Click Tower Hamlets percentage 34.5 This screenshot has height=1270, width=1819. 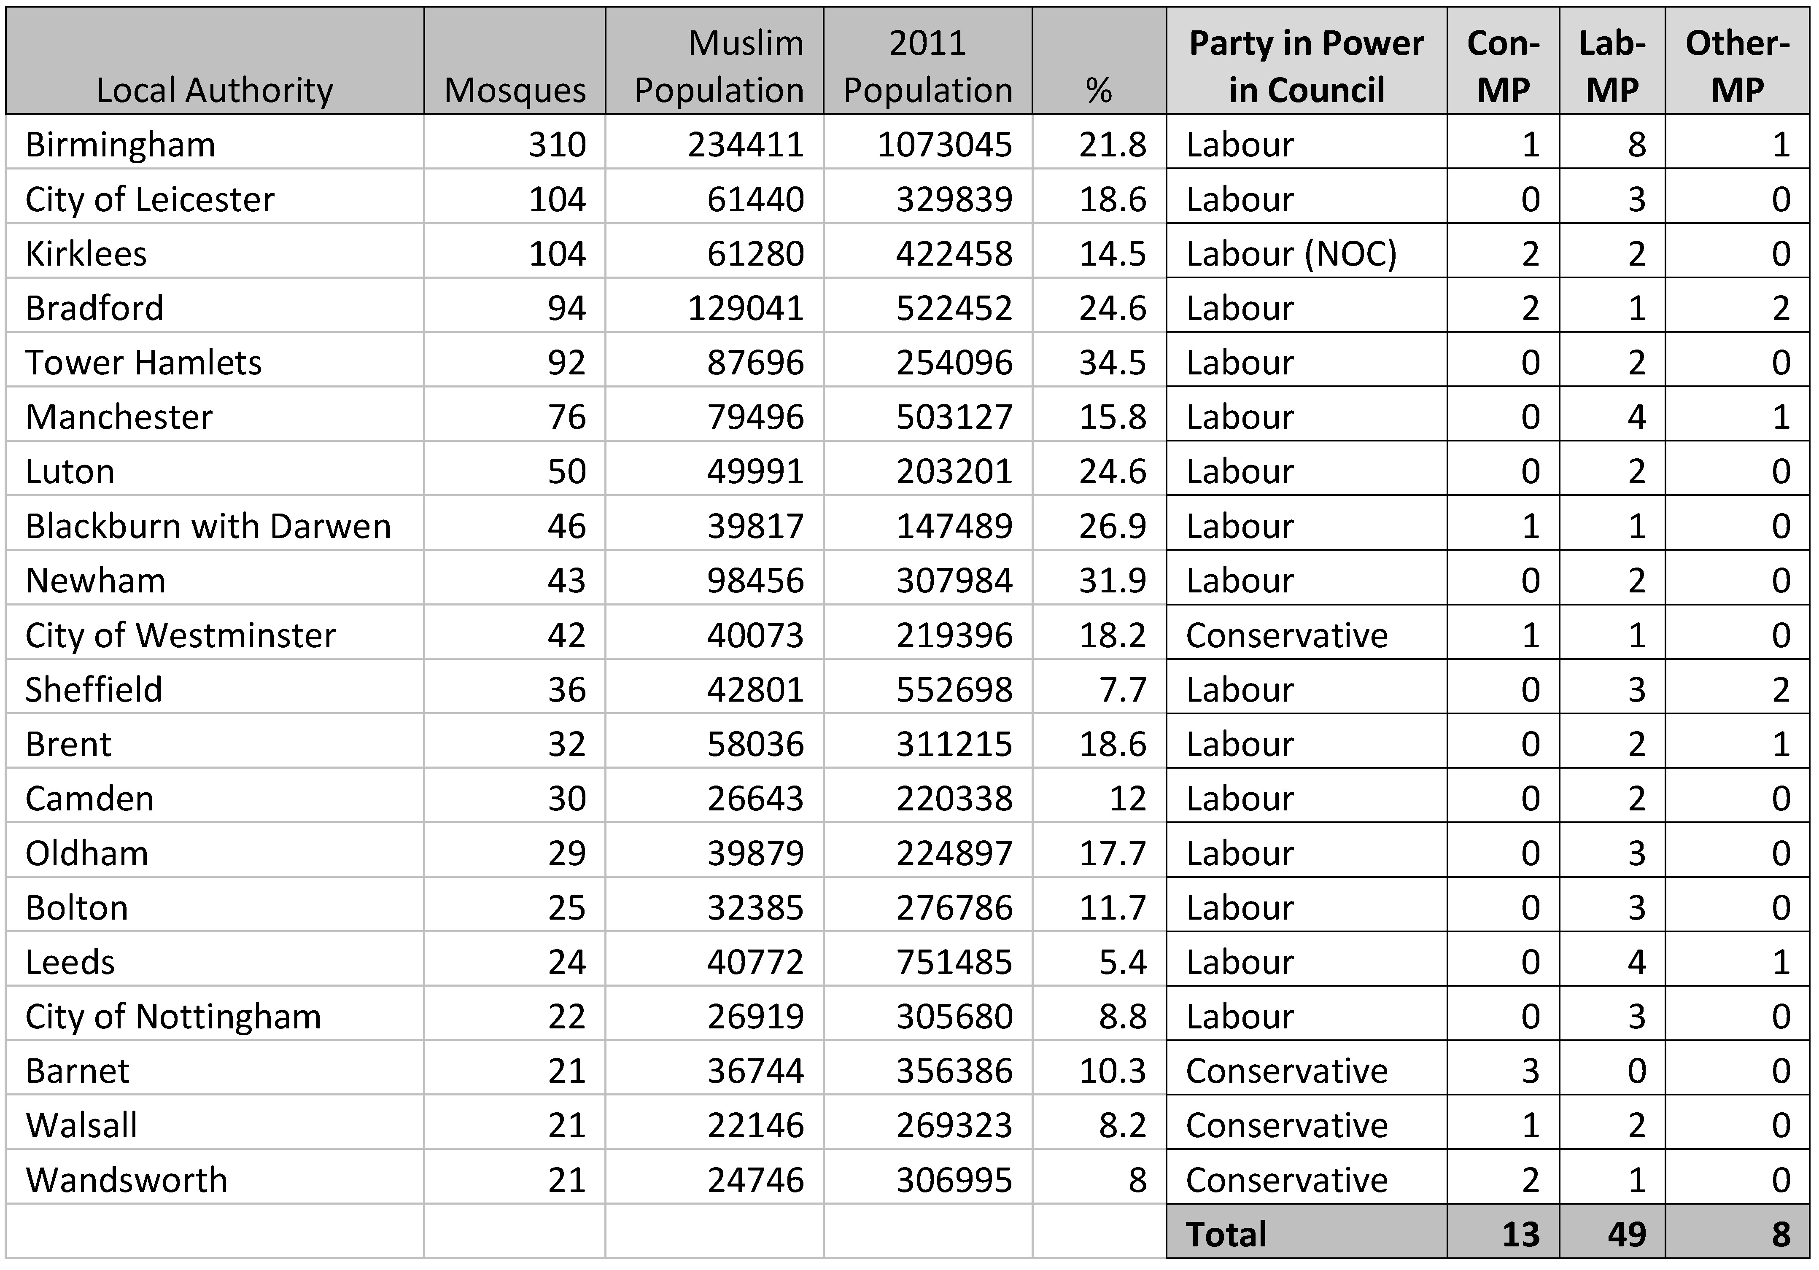point(1112,362)
